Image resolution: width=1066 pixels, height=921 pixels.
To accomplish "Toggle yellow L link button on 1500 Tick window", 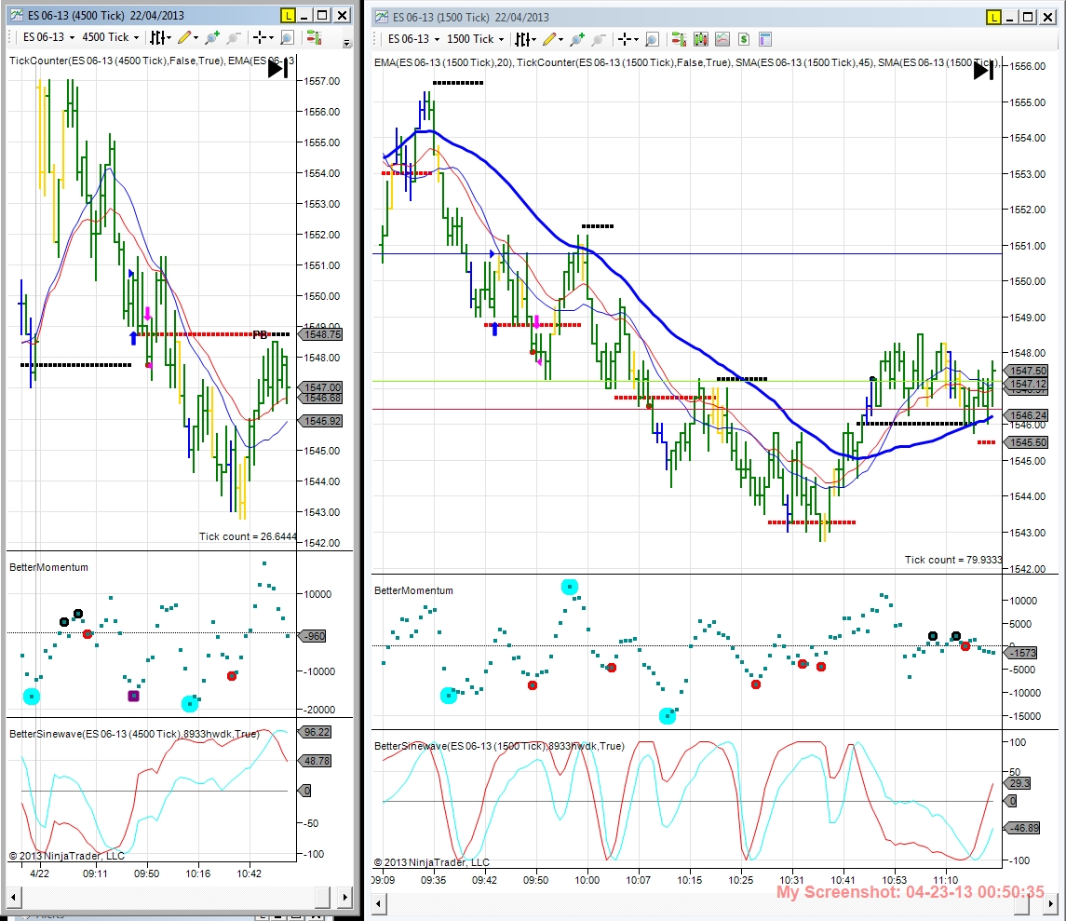I will pos(994,17).
